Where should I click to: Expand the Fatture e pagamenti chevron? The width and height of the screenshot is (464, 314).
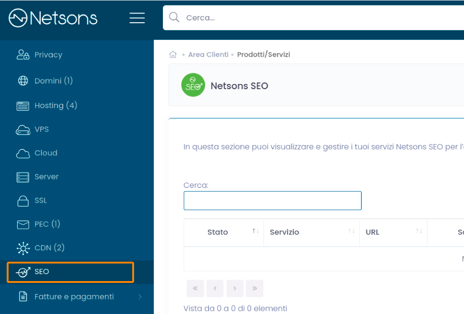pyautogui.click(x=140, y=296)
